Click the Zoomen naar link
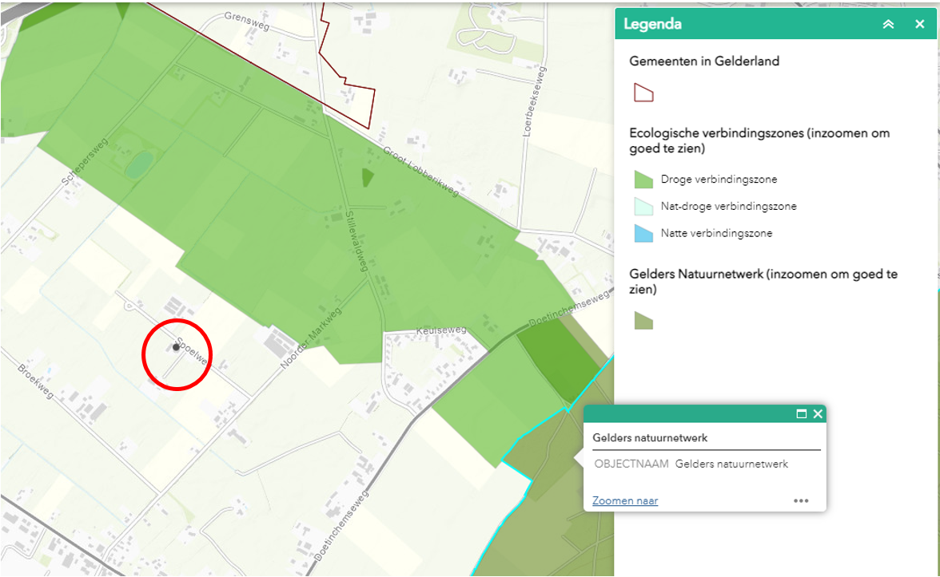The width and height of the screenshot is (940, 577). pyautogui.click(x=625, y=501)
